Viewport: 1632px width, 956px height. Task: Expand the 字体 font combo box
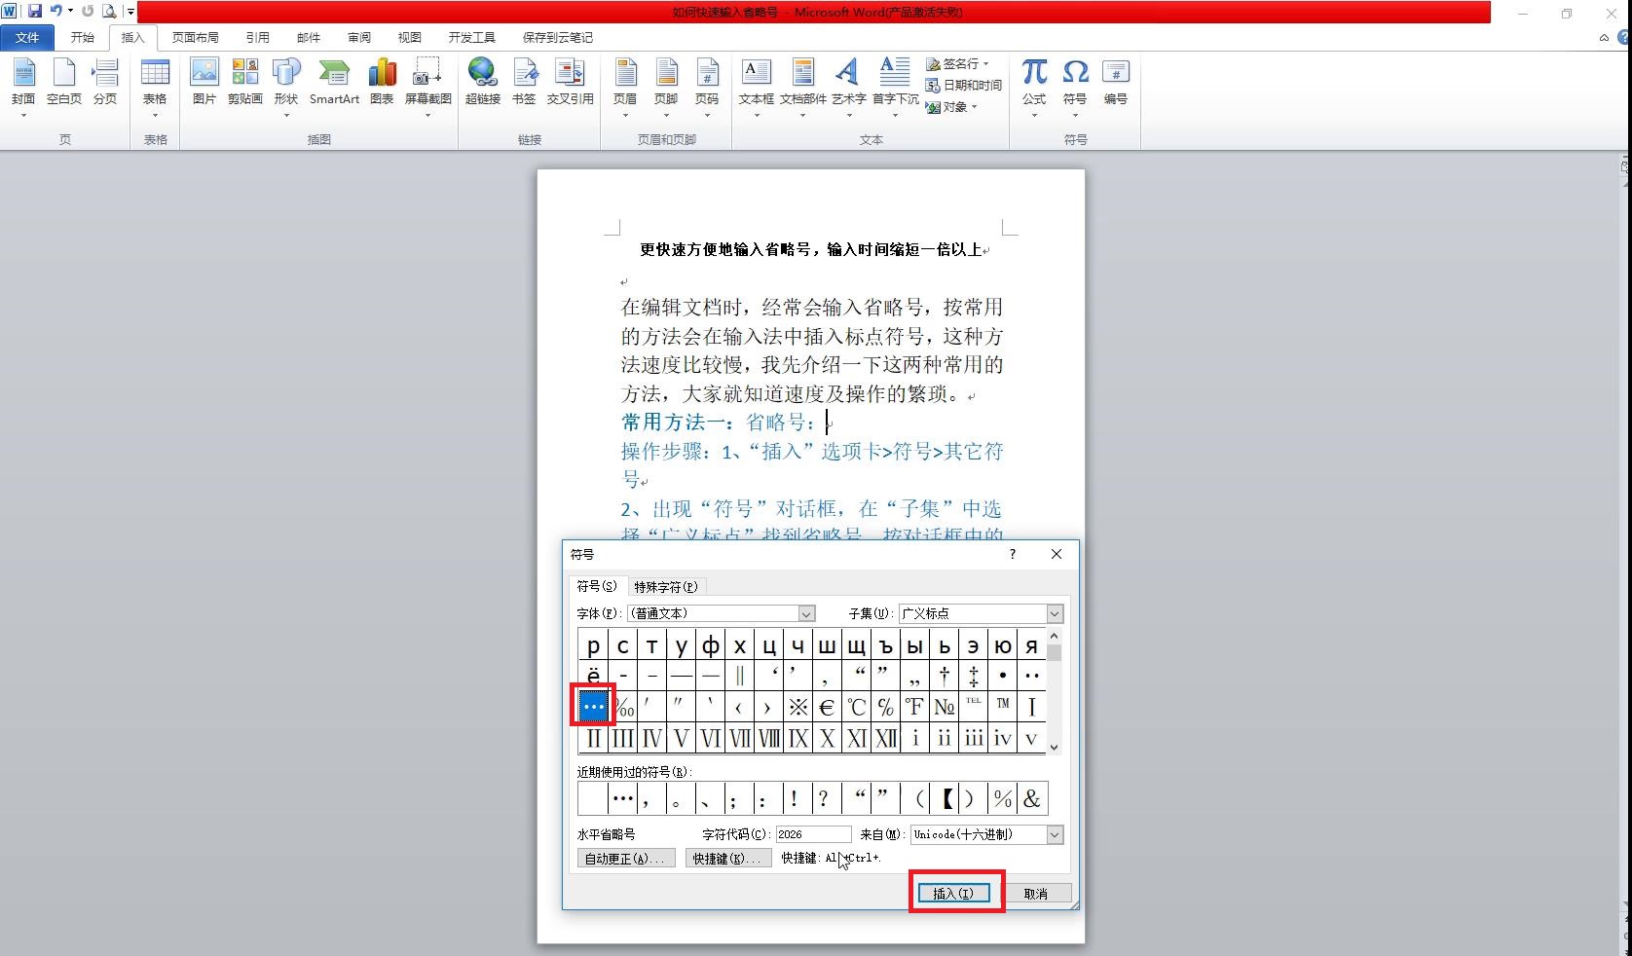click(806, 613)
